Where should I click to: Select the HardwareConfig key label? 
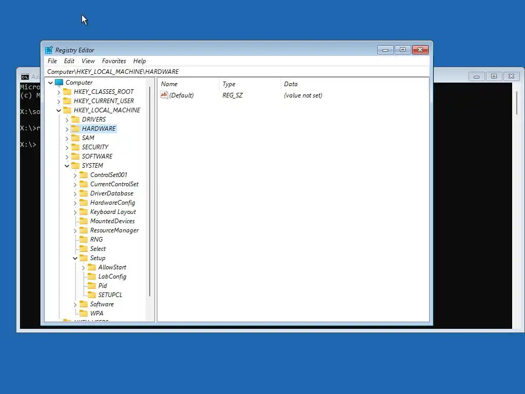(x=112, y=203)
